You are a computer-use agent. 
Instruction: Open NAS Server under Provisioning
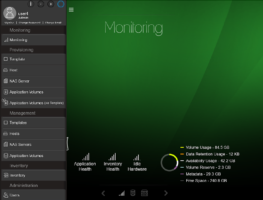click(x=19, y=81)
